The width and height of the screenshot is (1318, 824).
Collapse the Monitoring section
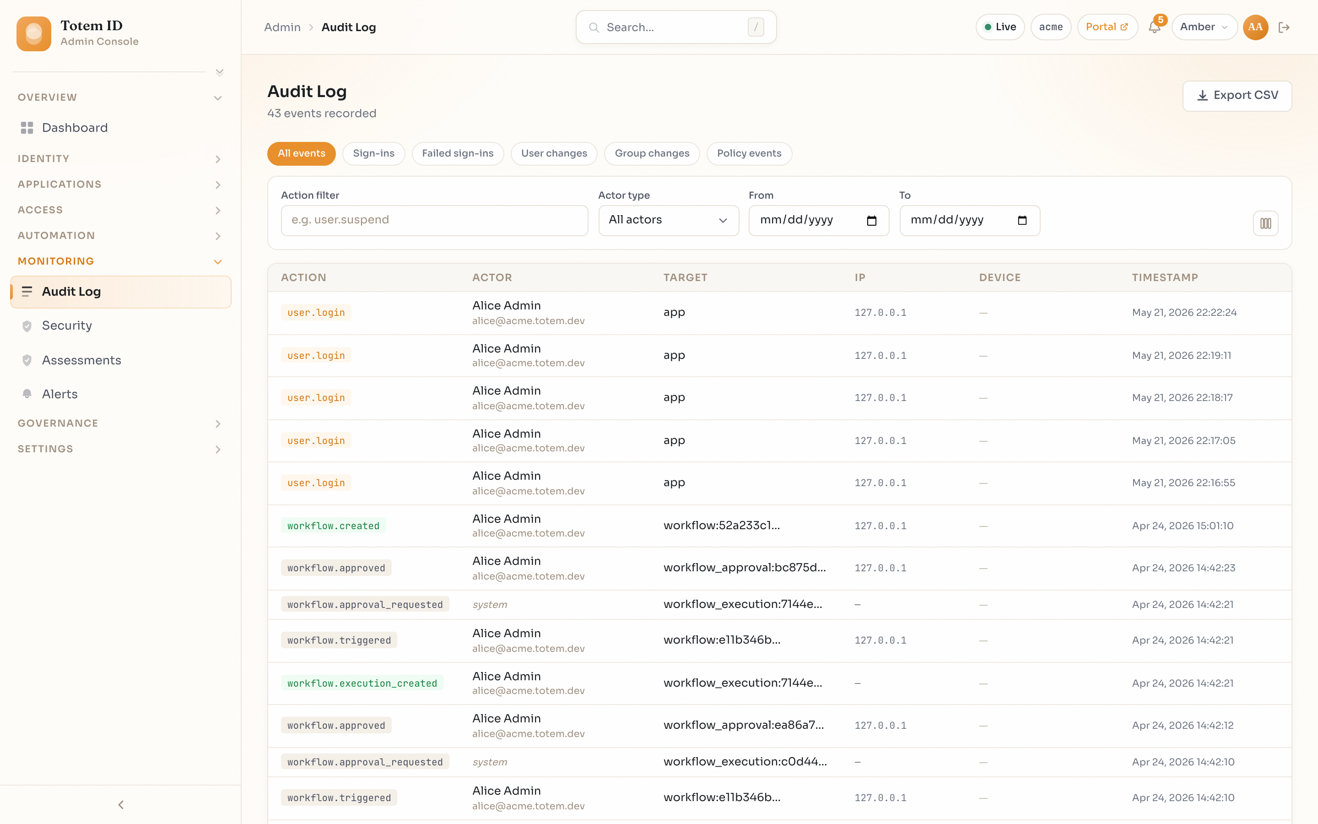[x=120, y=261]
